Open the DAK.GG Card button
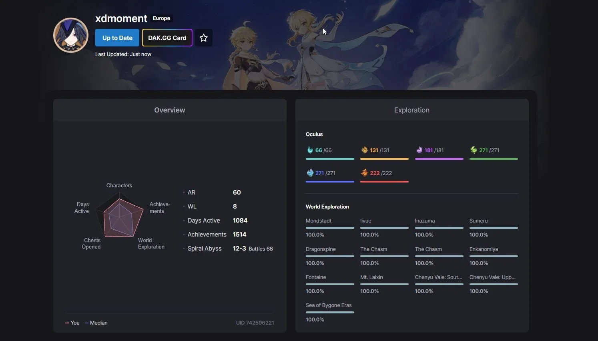The height and width of the screenshot is (341, 598). pos(167,38)
